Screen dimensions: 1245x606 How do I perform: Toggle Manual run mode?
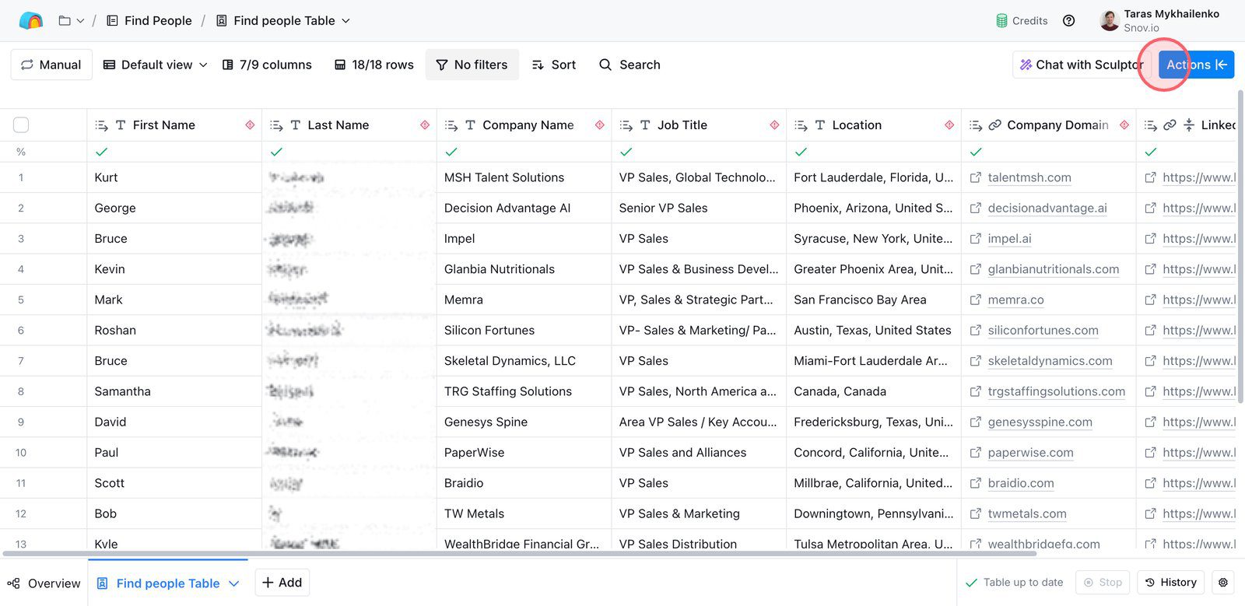tap(51, 65)
